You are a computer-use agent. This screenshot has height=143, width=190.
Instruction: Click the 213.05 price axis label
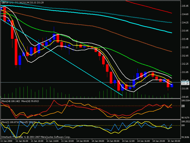[x=185, y=47]
